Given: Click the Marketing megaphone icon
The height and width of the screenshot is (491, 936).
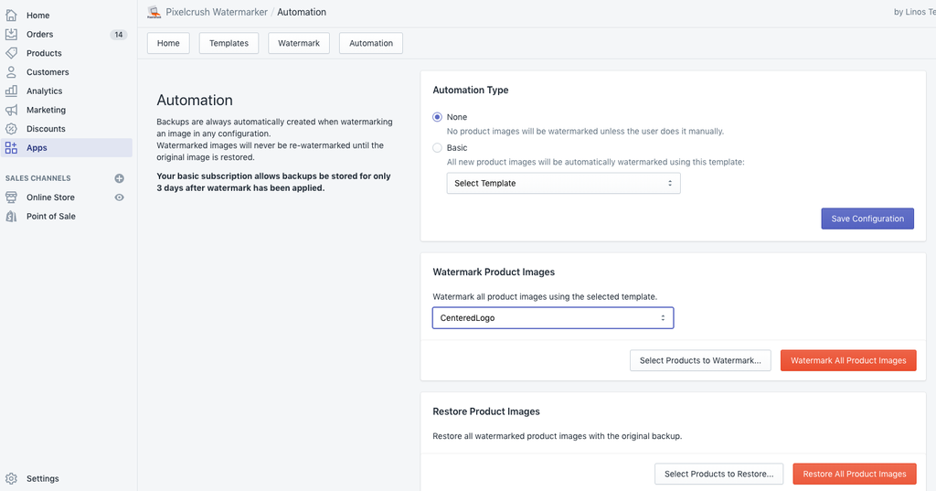Looking at the screenshot, I should coord(11,110).
